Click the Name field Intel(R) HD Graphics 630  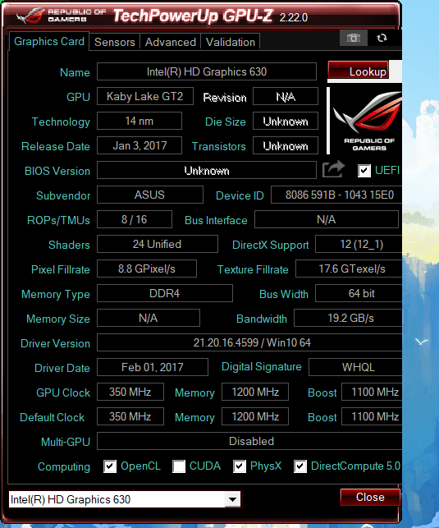[x=207, y=71]
